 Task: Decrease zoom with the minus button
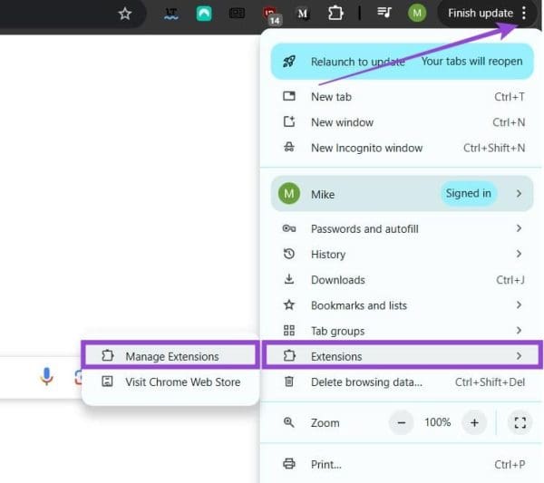402,422
